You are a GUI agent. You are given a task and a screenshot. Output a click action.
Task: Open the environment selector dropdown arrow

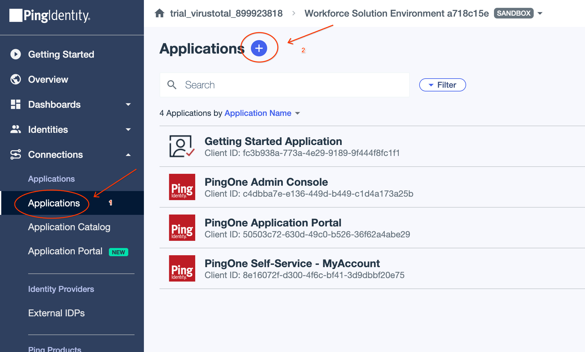(540, 13)
